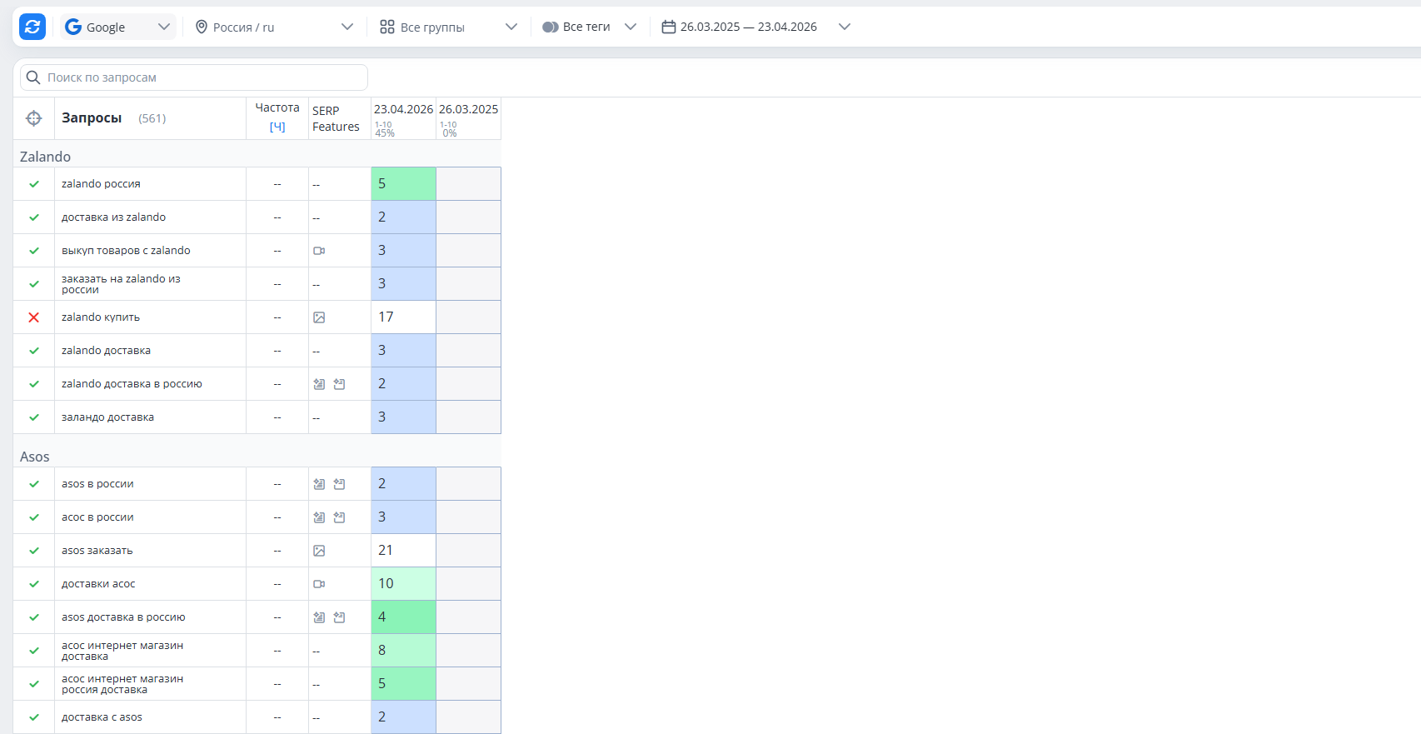Click image SERP icon for zalando купить
This screenshot has width=1421, height=734.
[x=319, y=317]
